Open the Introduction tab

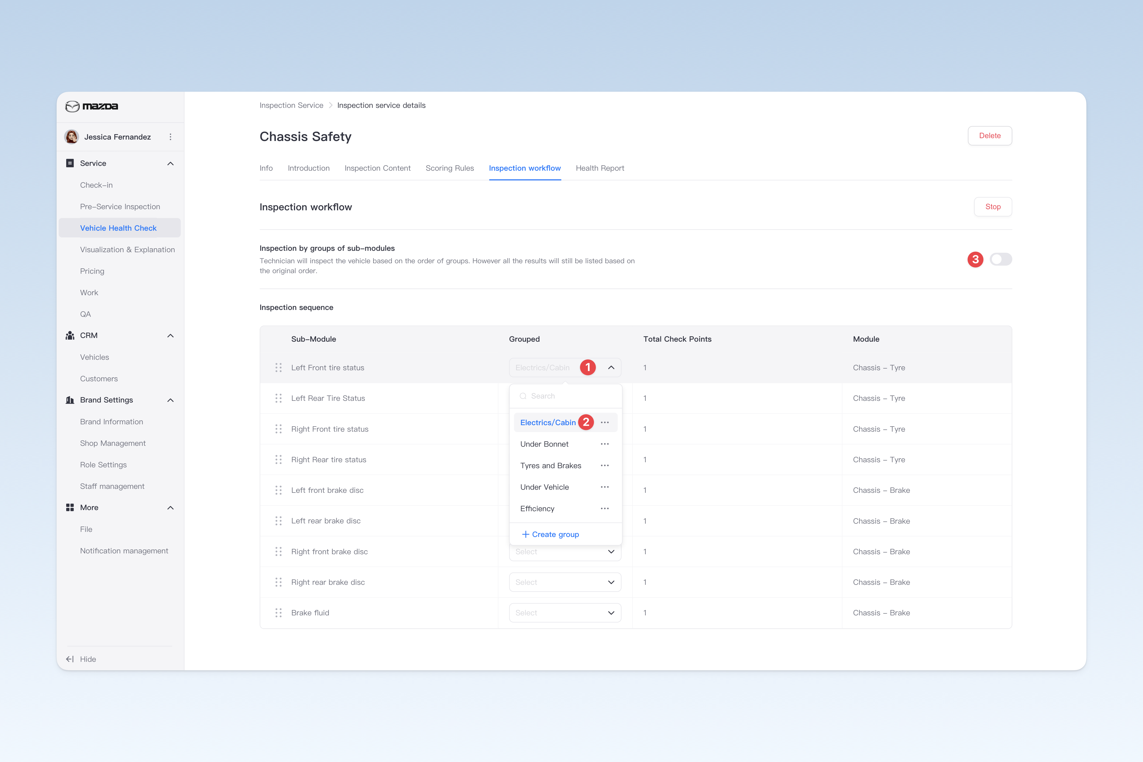308,168
